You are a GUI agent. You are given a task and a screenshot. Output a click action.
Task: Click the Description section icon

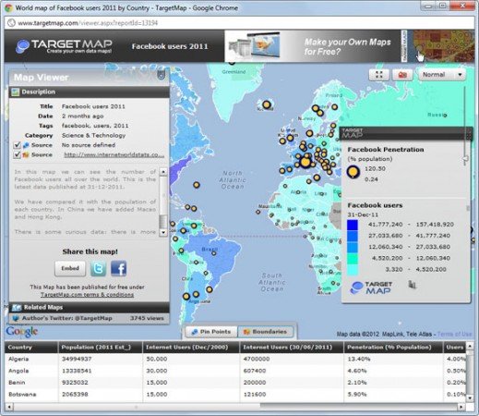click(x=15, y=92)
